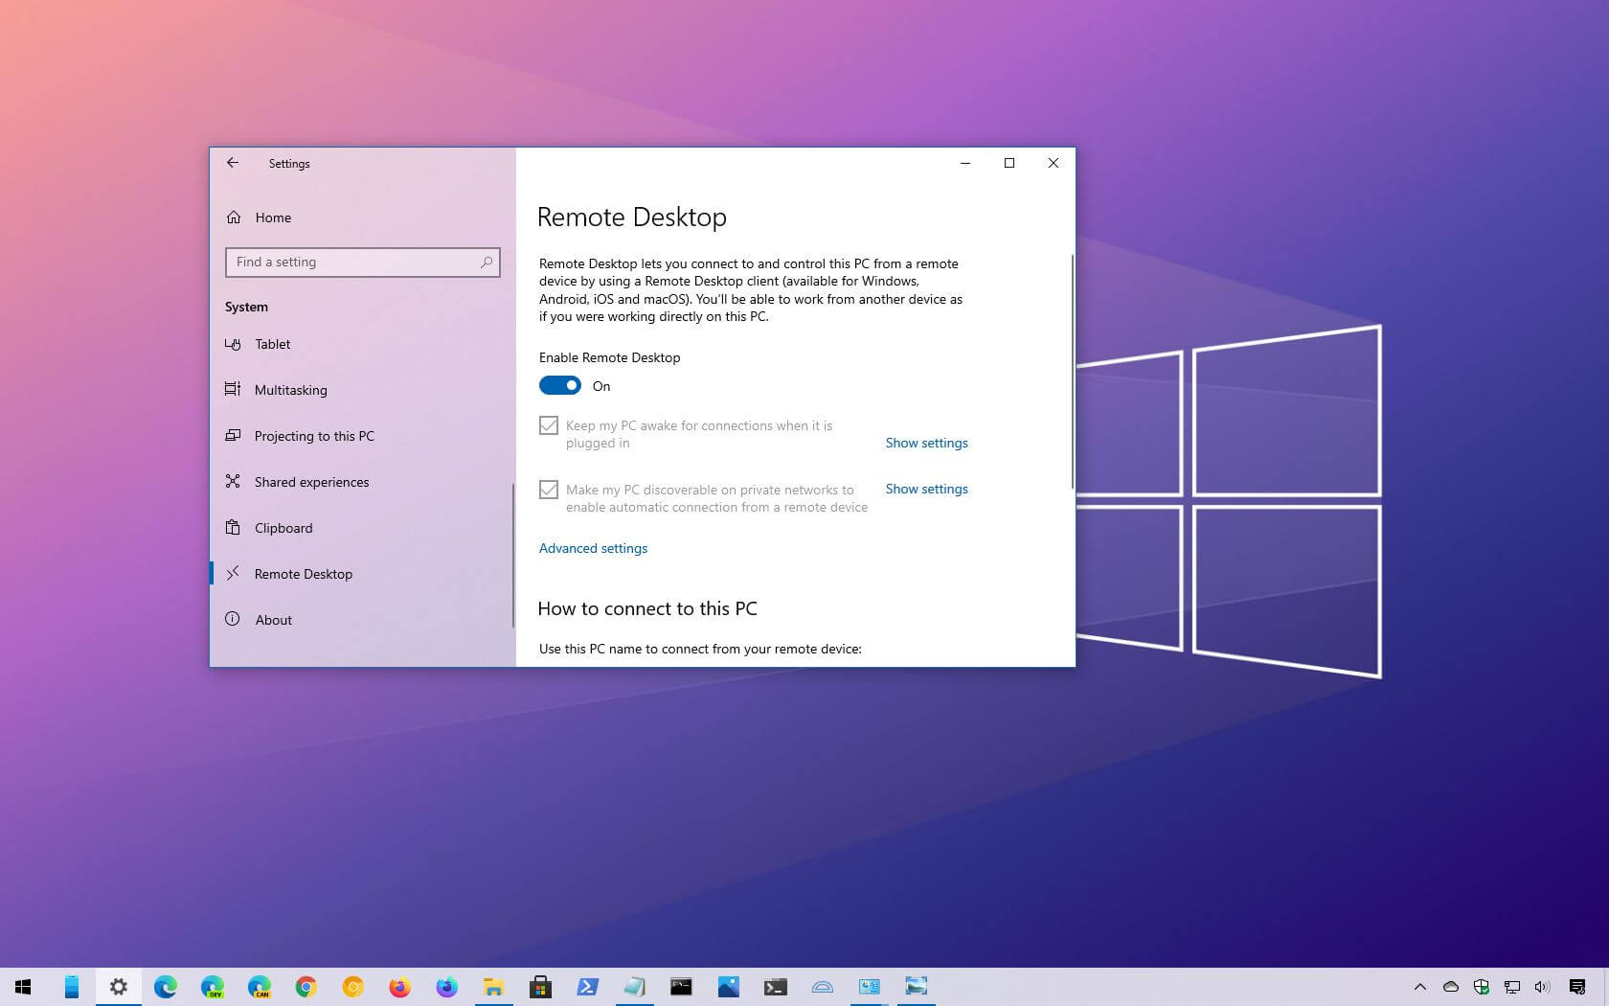Disable the Enable Remote Desktop toggle
Screen dimensions: 1609x1006
tap(560, 385)
